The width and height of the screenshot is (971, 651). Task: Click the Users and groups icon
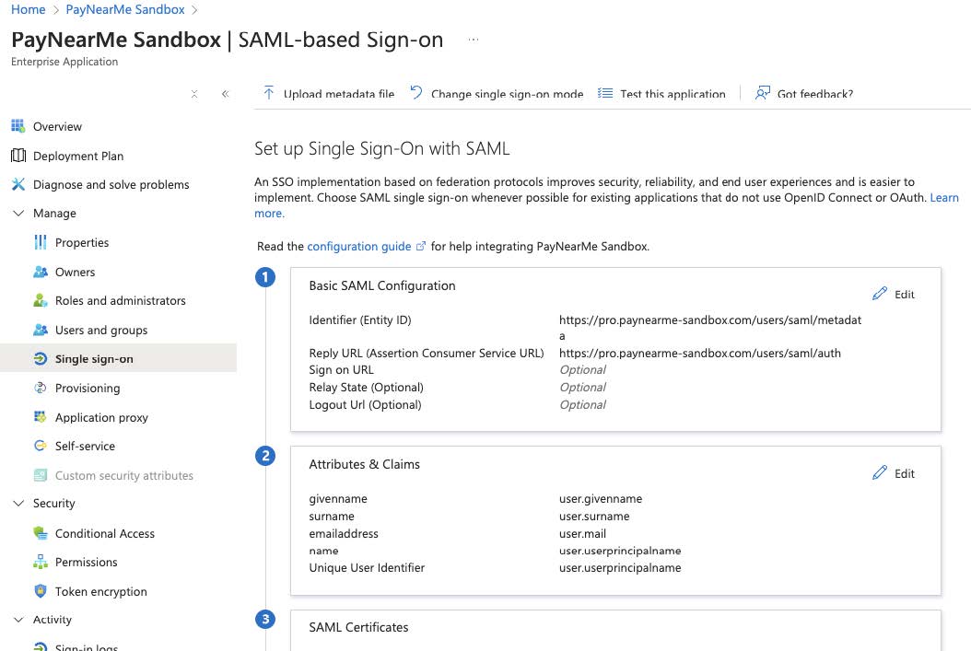point(41,330)
